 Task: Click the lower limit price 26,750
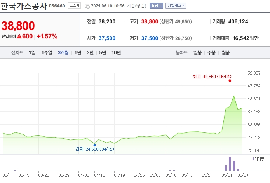(182, 38)
